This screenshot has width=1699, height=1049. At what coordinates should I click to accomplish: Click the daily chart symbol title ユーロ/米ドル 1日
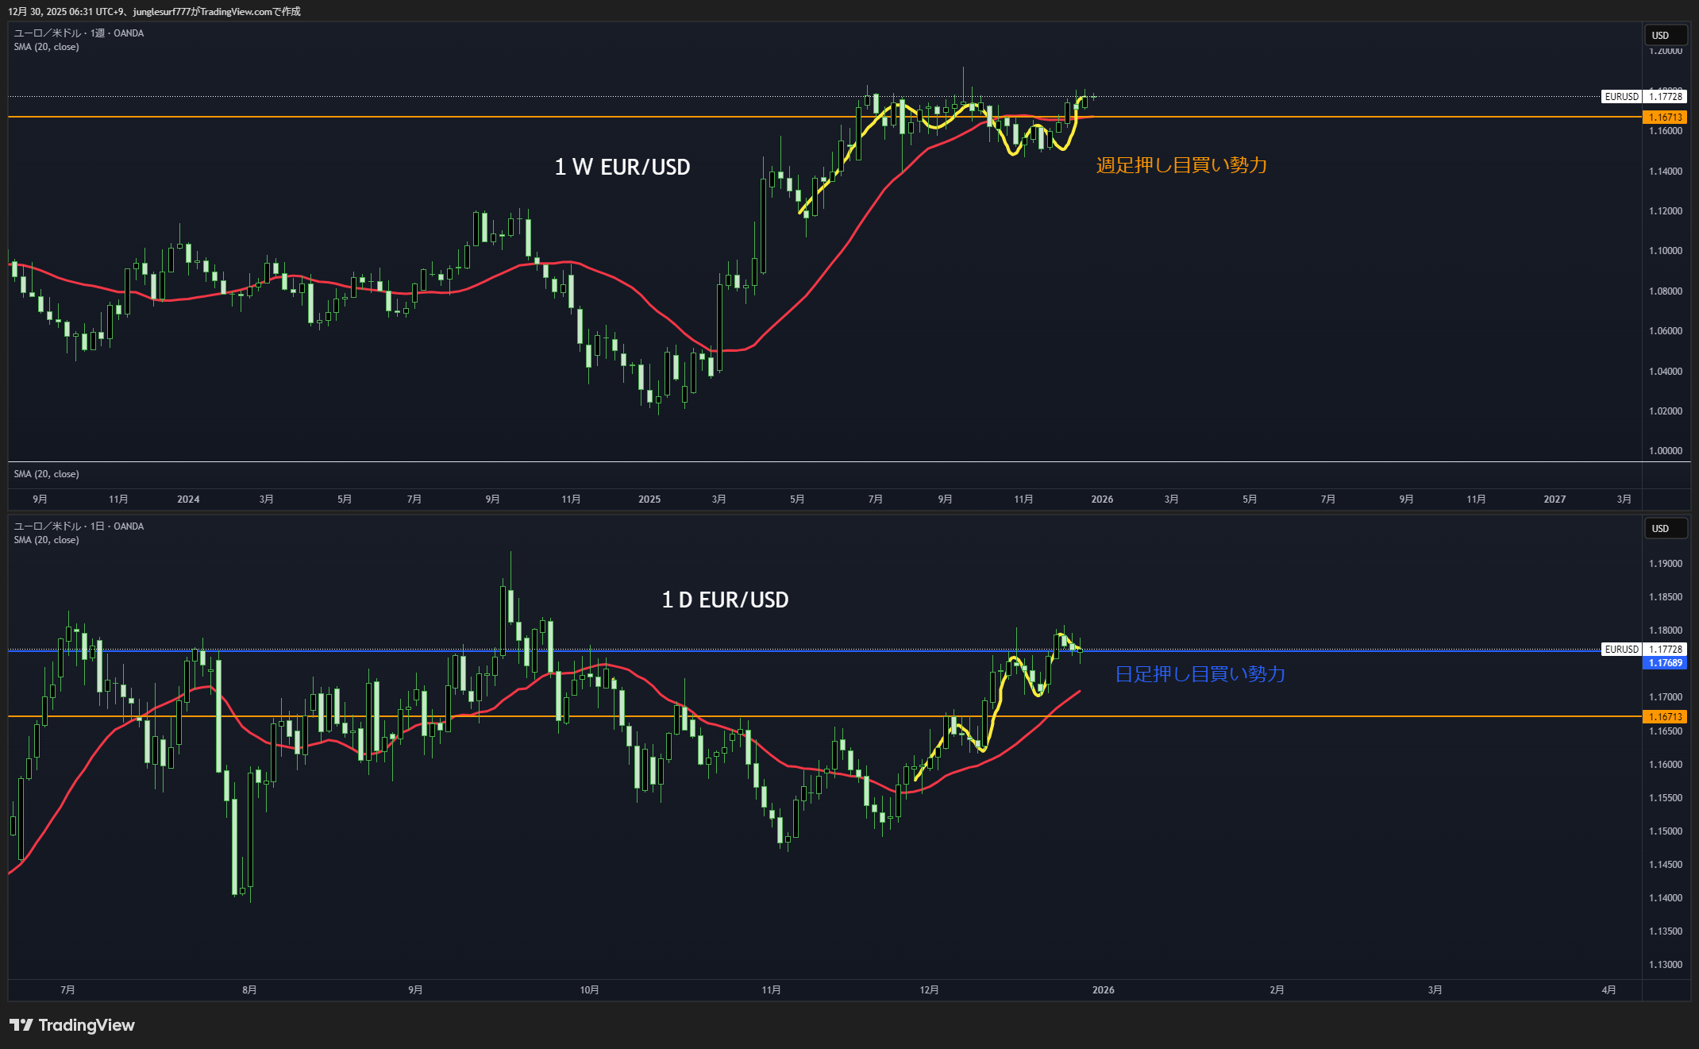(x=79, y=526)
